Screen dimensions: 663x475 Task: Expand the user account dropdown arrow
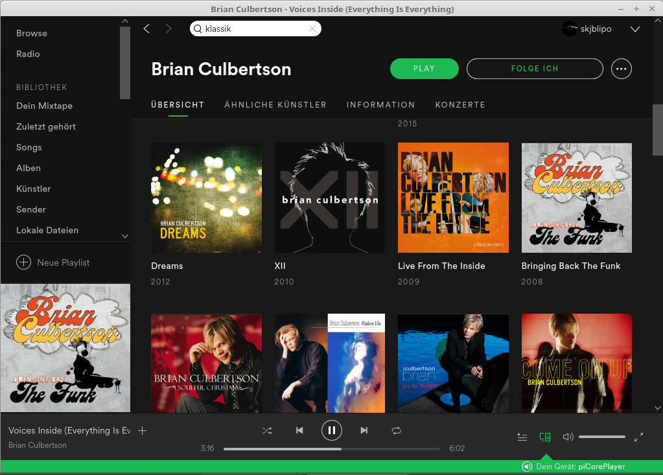(634, 29)
